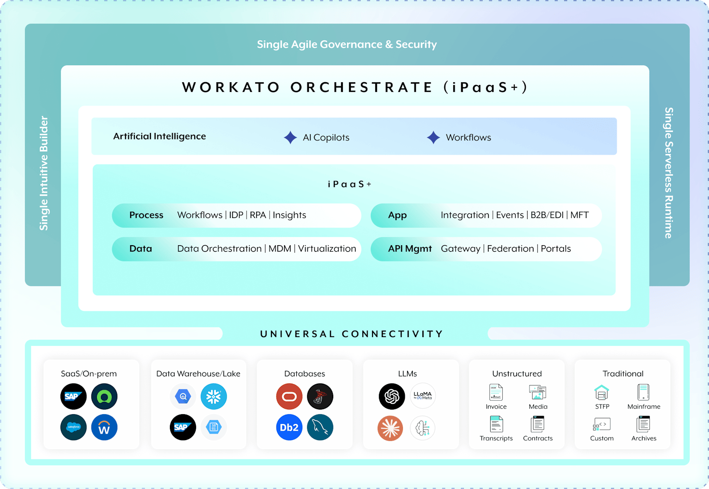
Task: Click the Single Agile Governance & Security heading
Action: (347, 44)
